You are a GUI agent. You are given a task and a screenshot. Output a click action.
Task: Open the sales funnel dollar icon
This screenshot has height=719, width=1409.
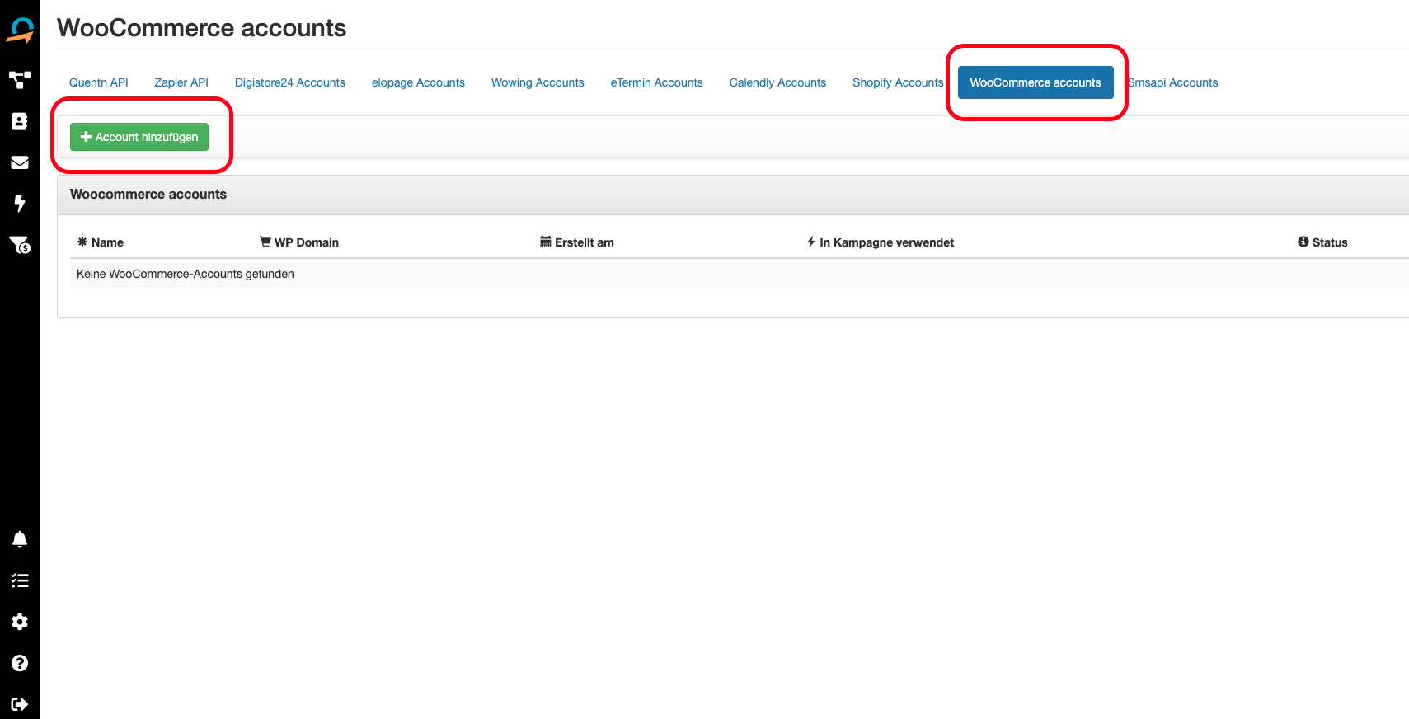[20, 245]
